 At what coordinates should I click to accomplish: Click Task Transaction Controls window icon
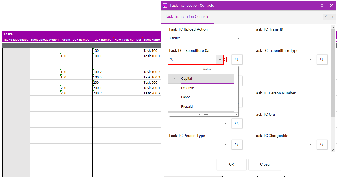pyautogui.click(x=165, y=5)
